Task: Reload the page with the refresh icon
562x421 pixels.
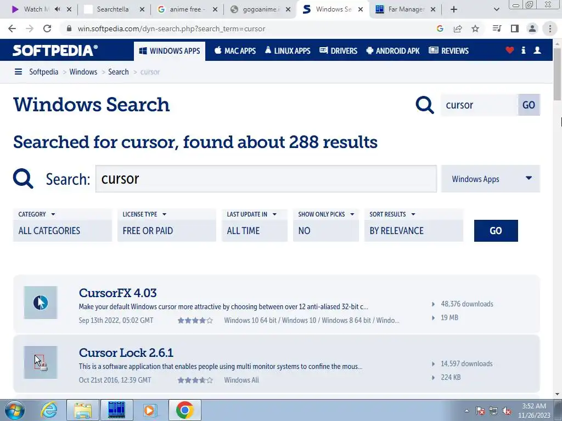Action: pos(47,29)
